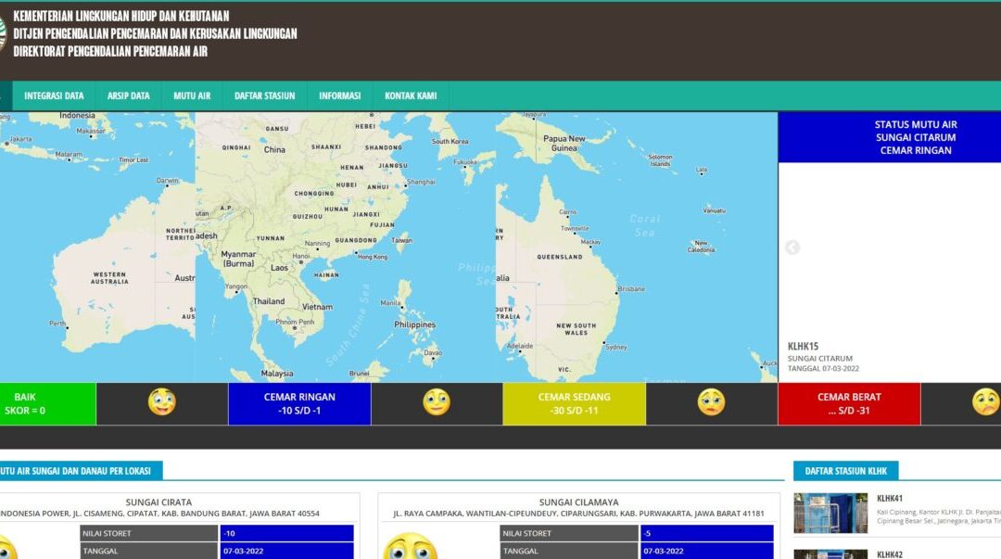
Task: Open the KLHK42 station link
Action: [x=889, y=554]
